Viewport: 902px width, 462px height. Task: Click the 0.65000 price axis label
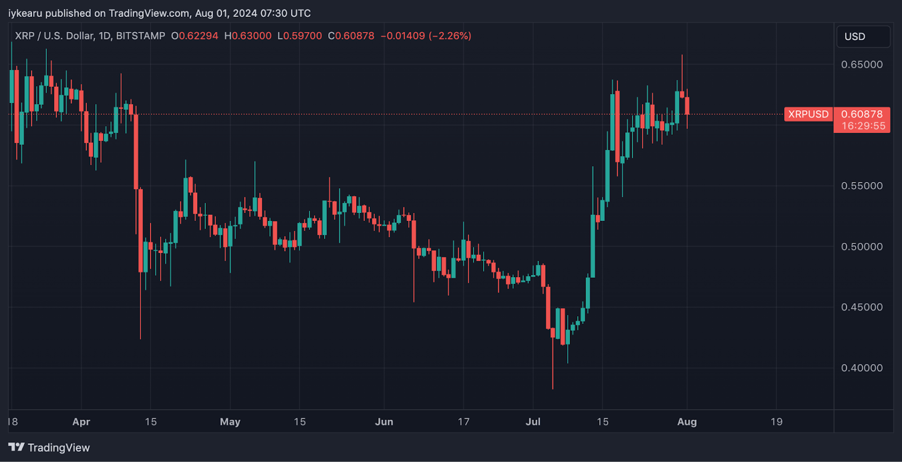coord(862,65)
